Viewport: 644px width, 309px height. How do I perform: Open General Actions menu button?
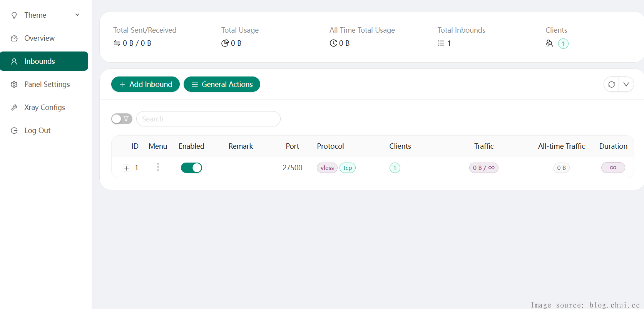pyautogui.click(x=222, y=84)
